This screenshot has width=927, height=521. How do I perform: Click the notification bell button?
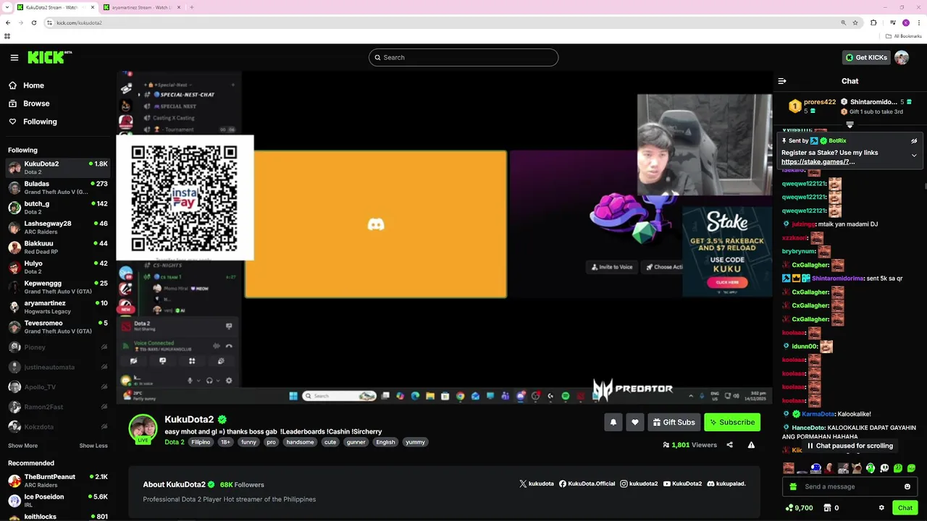[613, 422]
